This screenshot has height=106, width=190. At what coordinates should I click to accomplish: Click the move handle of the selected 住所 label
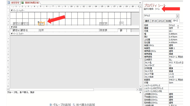(x=38, y=22)
